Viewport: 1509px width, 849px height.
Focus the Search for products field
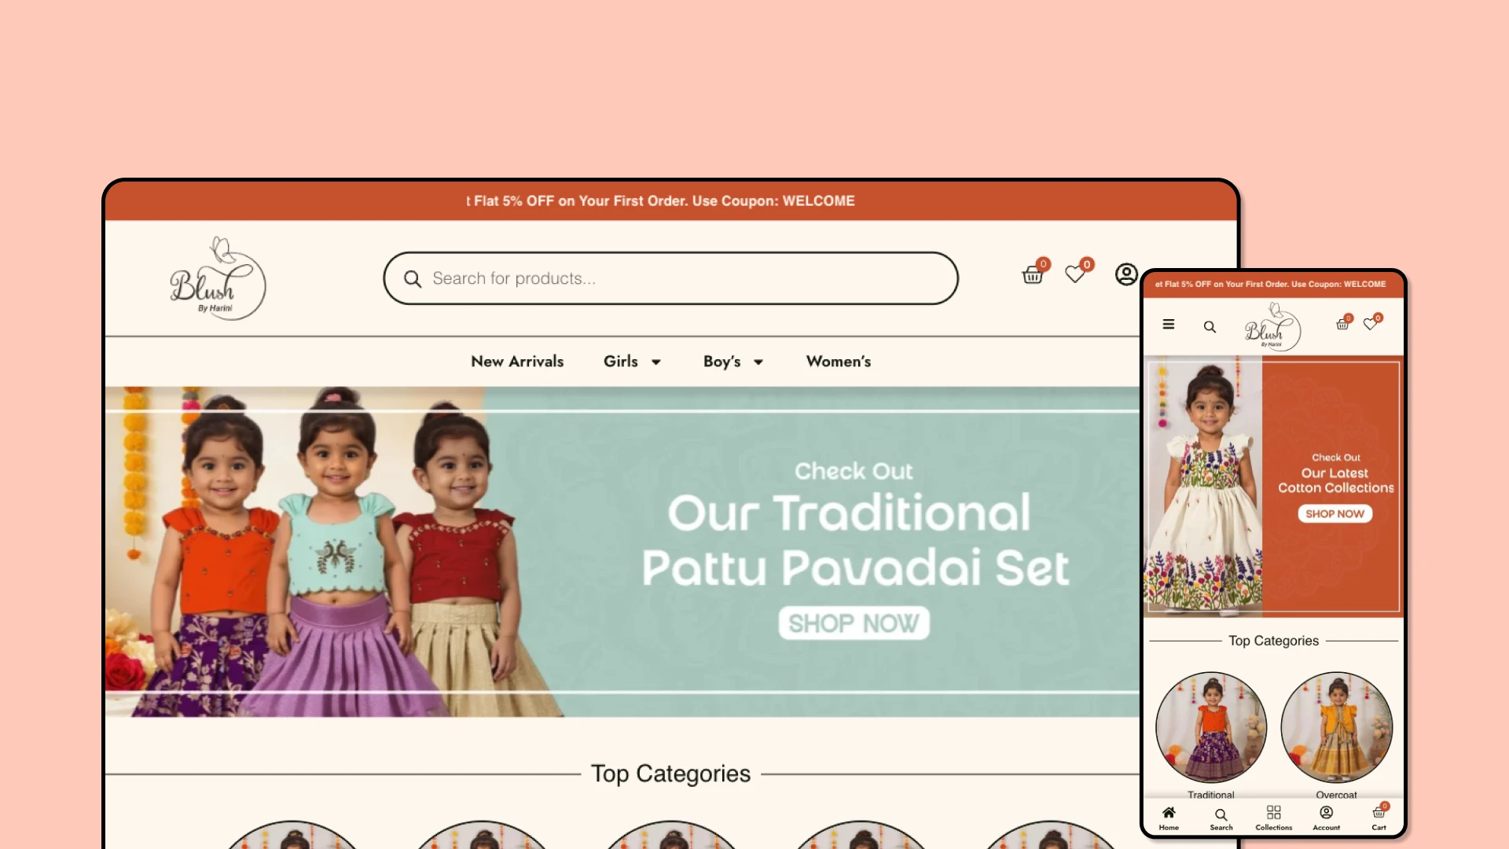point(670,278)
